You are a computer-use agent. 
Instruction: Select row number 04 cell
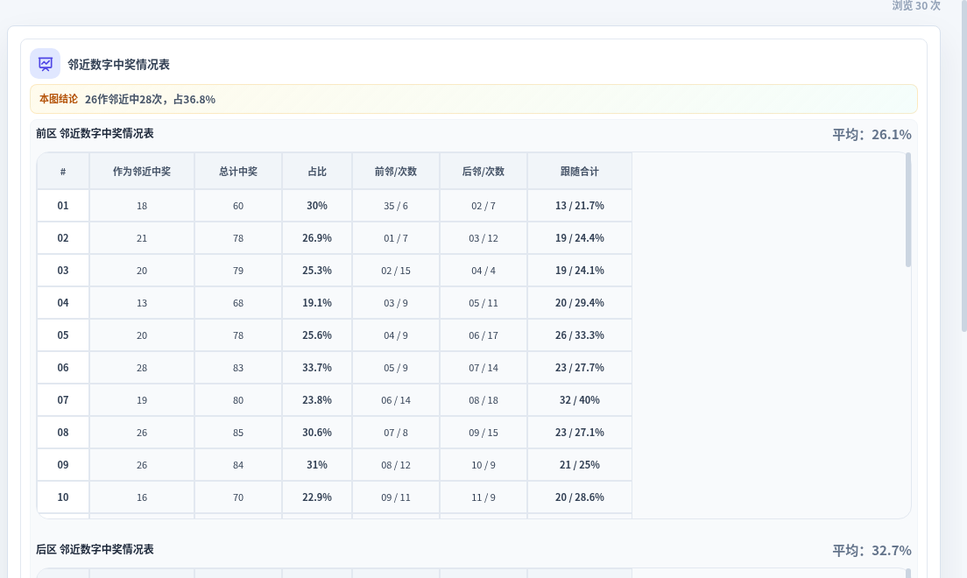63,303
